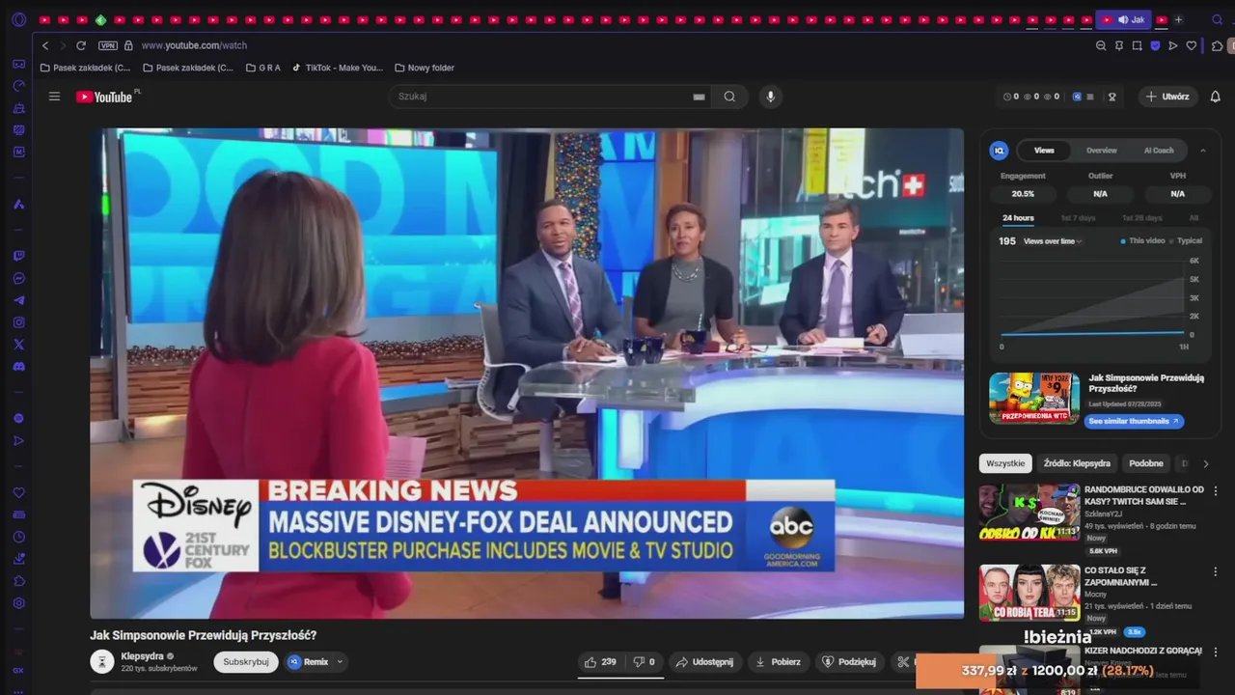Toggle 'Typical' series in chart legend
This screenshot has width=1235, height=695.
1187,241
